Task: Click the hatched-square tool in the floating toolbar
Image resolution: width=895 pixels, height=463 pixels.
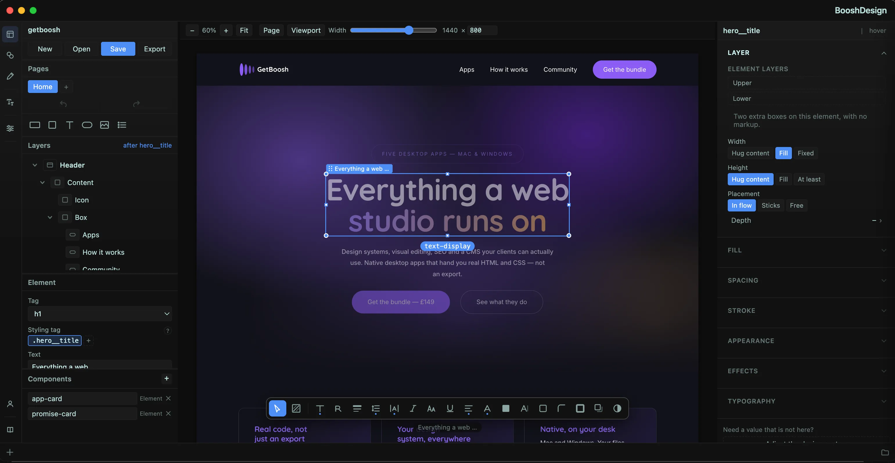Action: pyautogui.click(x=296, y=408)
